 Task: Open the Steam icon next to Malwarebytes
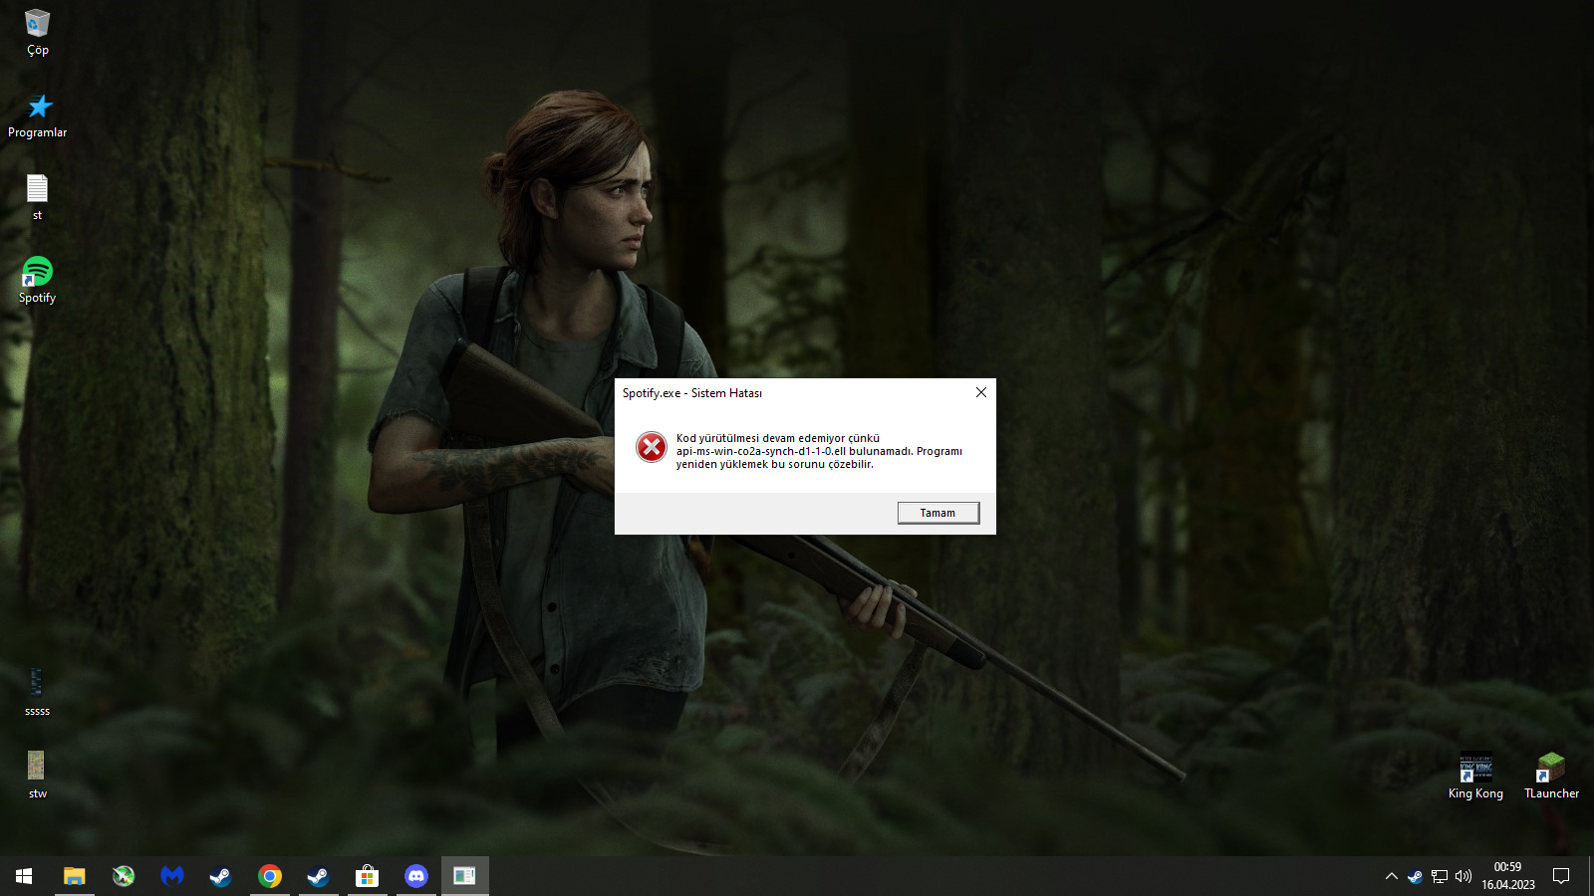tap(220, 876)
